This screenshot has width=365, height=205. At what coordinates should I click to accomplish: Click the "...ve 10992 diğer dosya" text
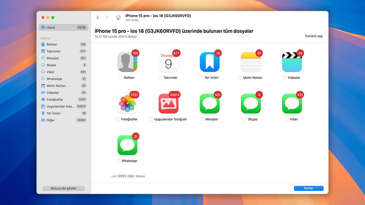[x=127, y=176]
